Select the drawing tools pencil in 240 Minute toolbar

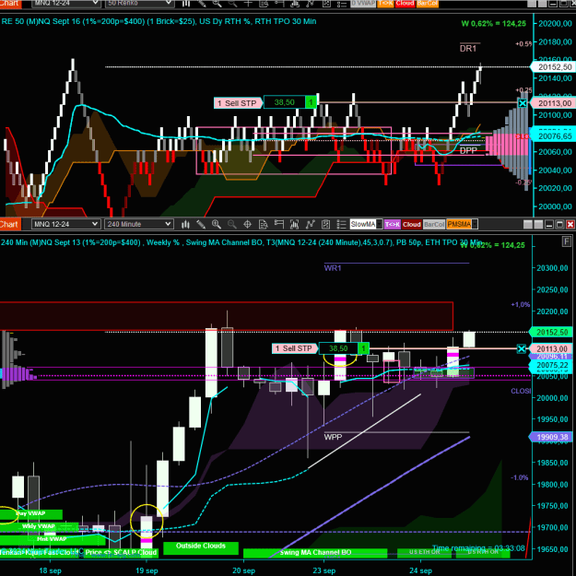[x=201, y=224]
